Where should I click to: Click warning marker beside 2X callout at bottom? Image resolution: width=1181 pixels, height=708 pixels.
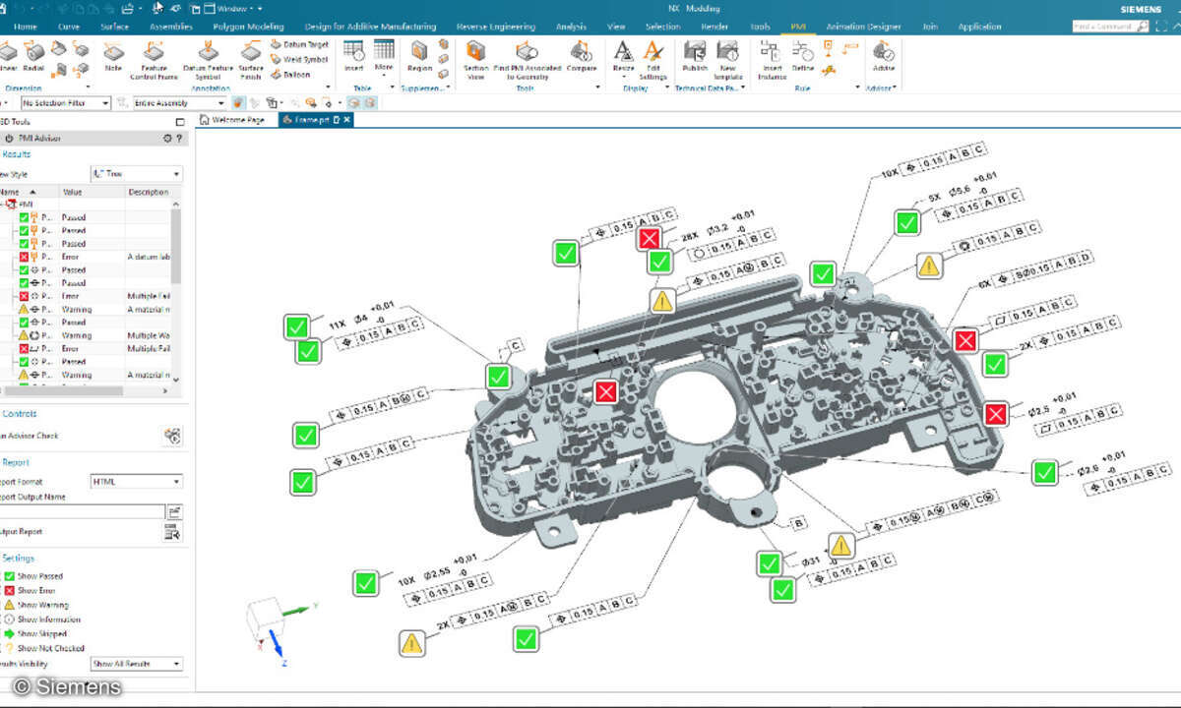(412, 643)
